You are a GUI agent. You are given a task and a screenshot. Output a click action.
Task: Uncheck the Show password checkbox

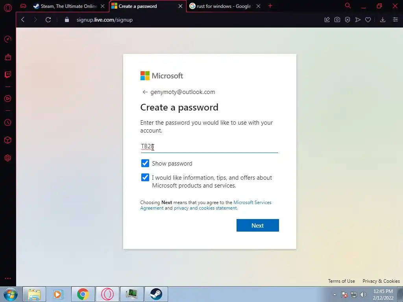click(x=145, y=163)
